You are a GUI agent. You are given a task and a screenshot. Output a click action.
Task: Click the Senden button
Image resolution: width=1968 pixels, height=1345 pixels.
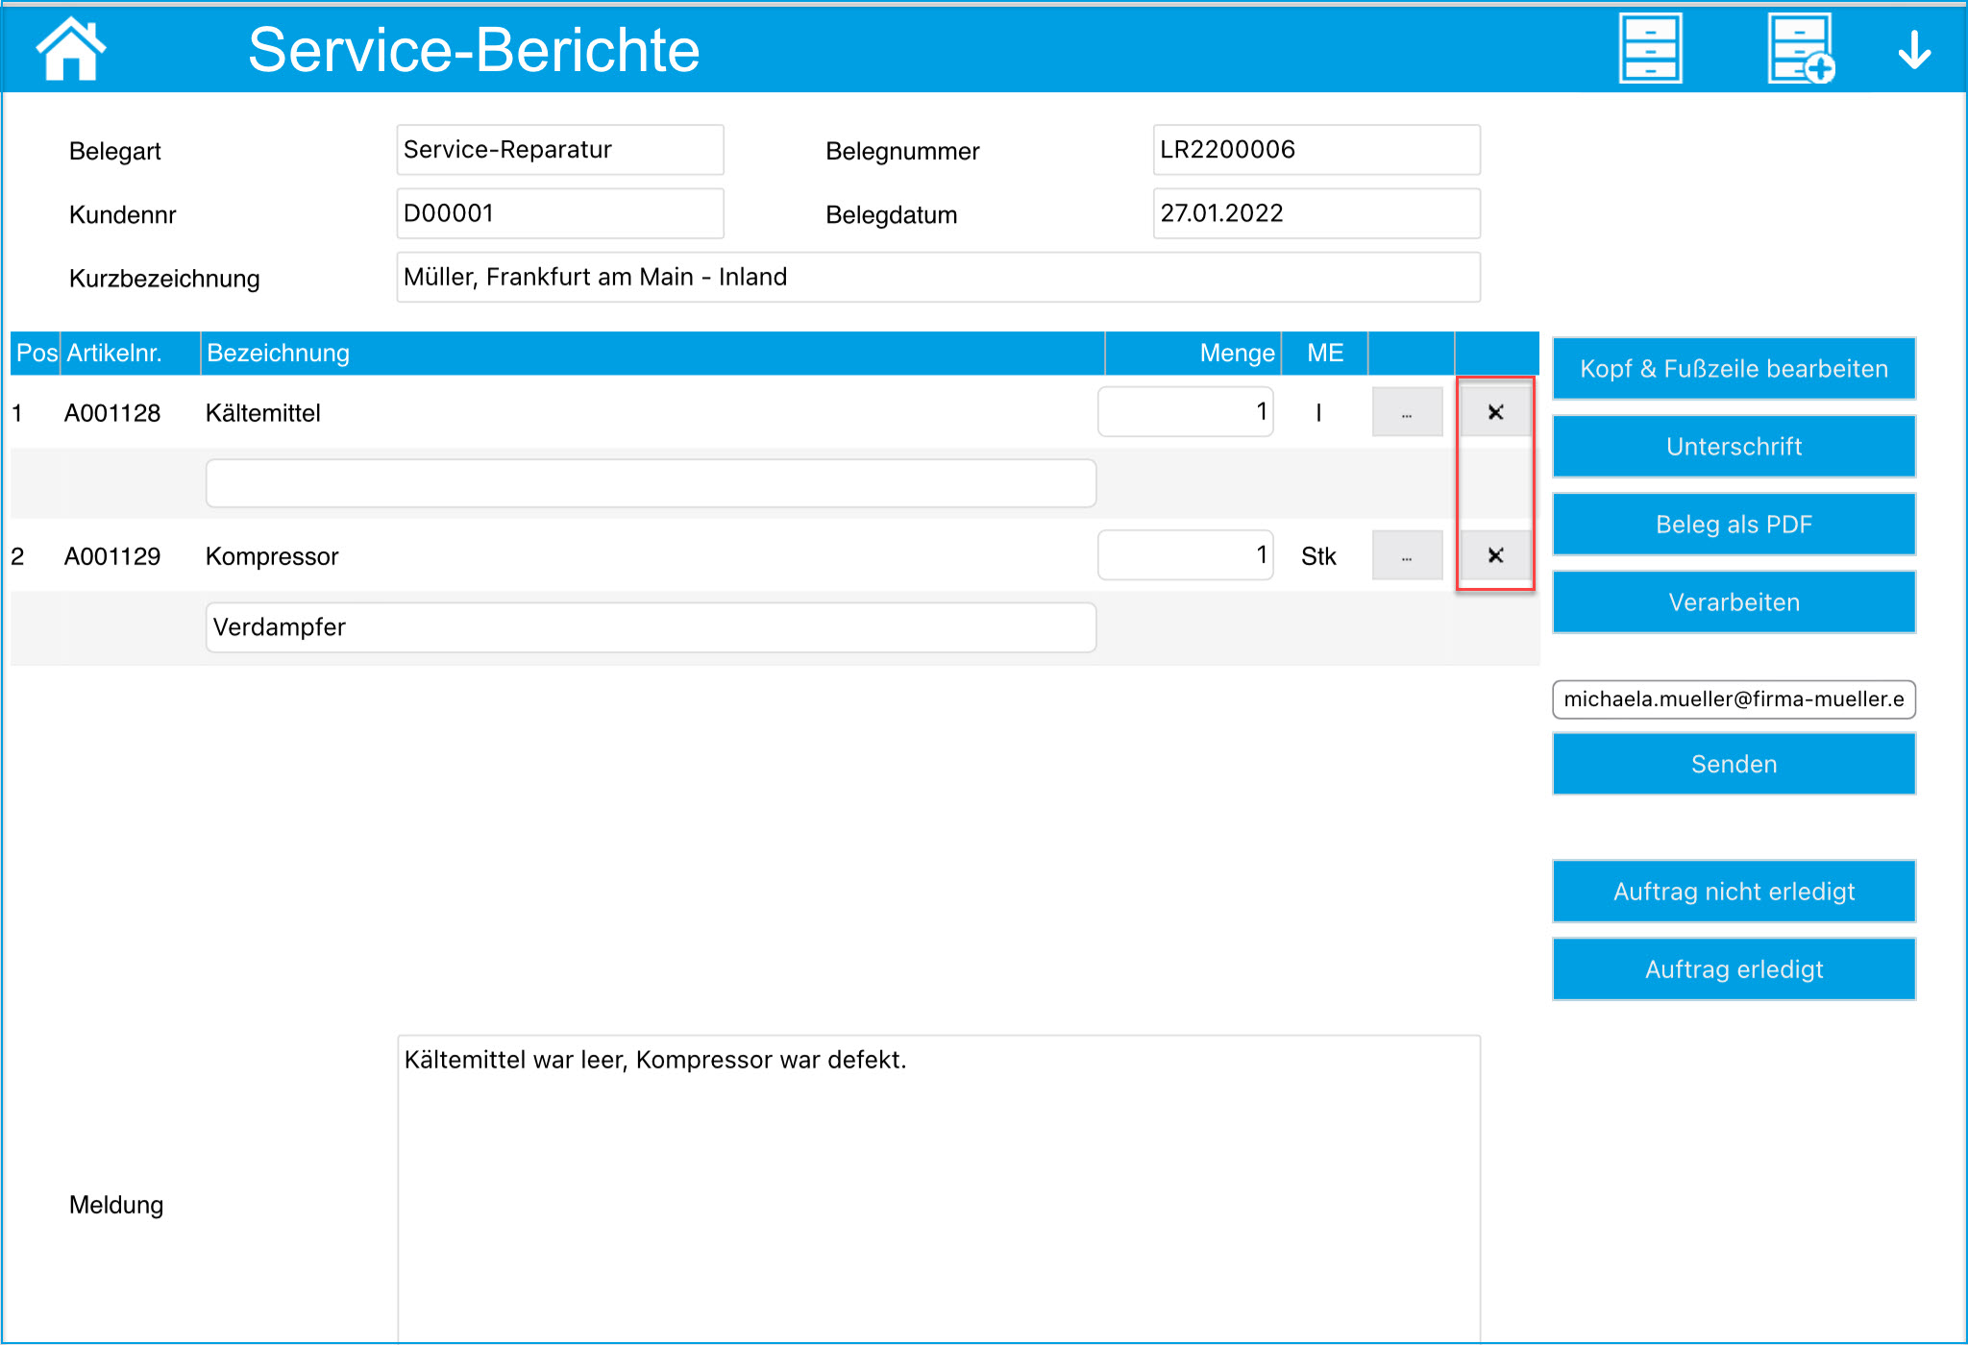(1734, 764)
